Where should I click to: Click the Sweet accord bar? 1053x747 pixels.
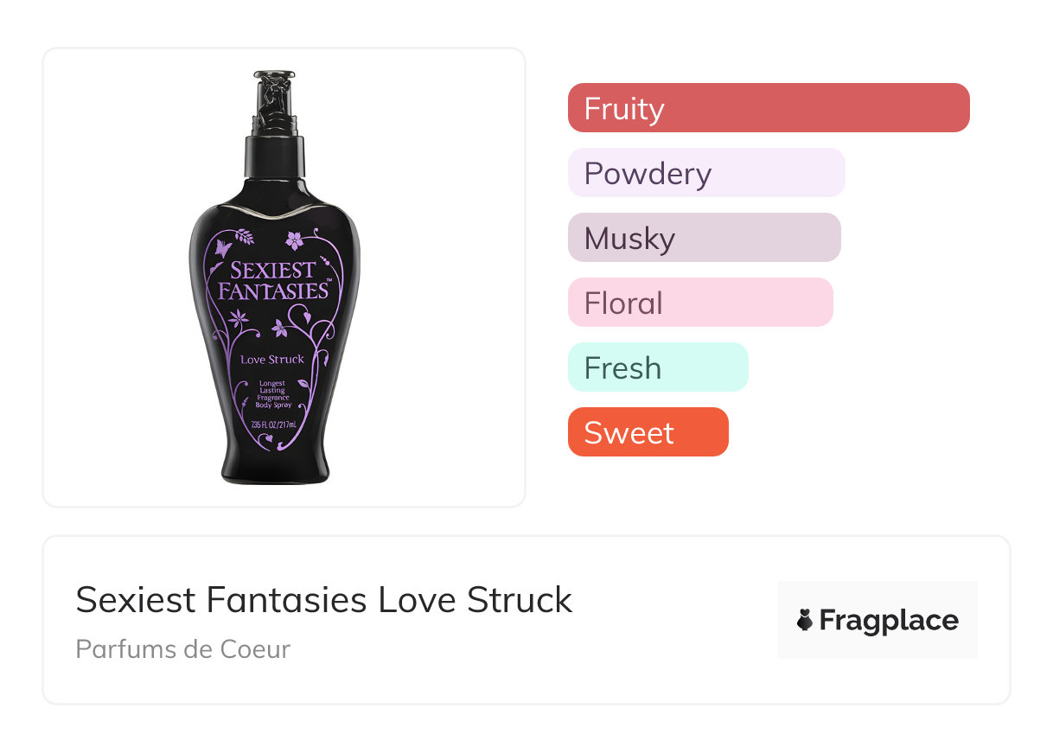[648, 432]
